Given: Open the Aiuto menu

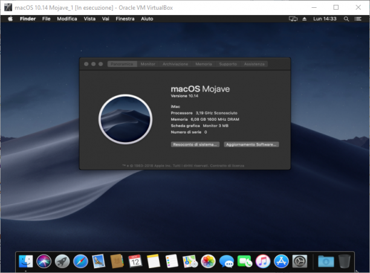Looking at the screenshot, I should point(147,19).
